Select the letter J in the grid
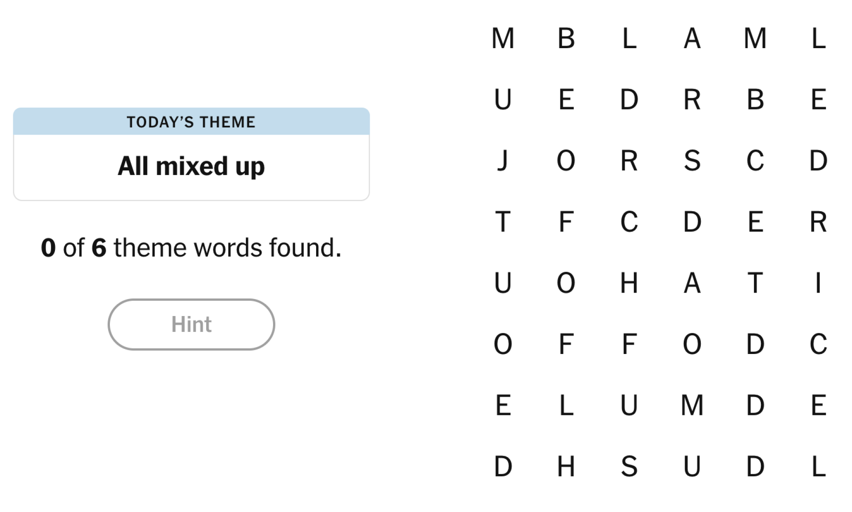The height and width of the screenshot is (512, 852). [503, 161]
